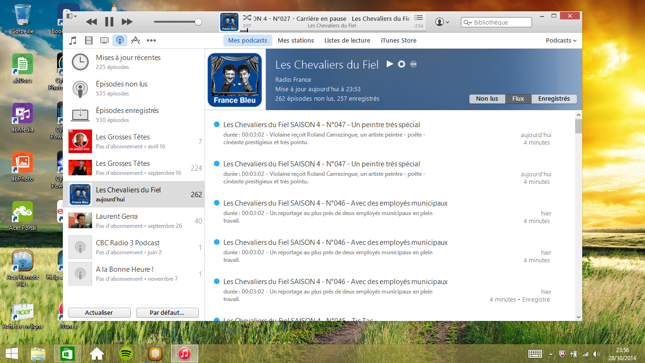Select Les Grosses Têtes avril 16 podcast

(134, 141)
